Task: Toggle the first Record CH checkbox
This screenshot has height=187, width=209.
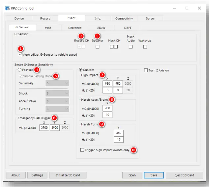Action: (x=79, y=47)
